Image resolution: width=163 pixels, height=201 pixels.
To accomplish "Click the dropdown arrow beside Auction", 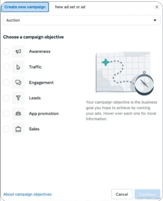I will pyautogui.click(x=155, y=20).
